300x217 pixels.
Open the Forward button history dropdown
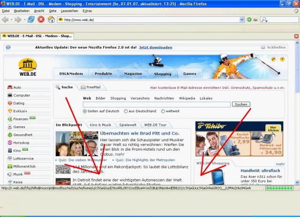click(x=24, y=20)
